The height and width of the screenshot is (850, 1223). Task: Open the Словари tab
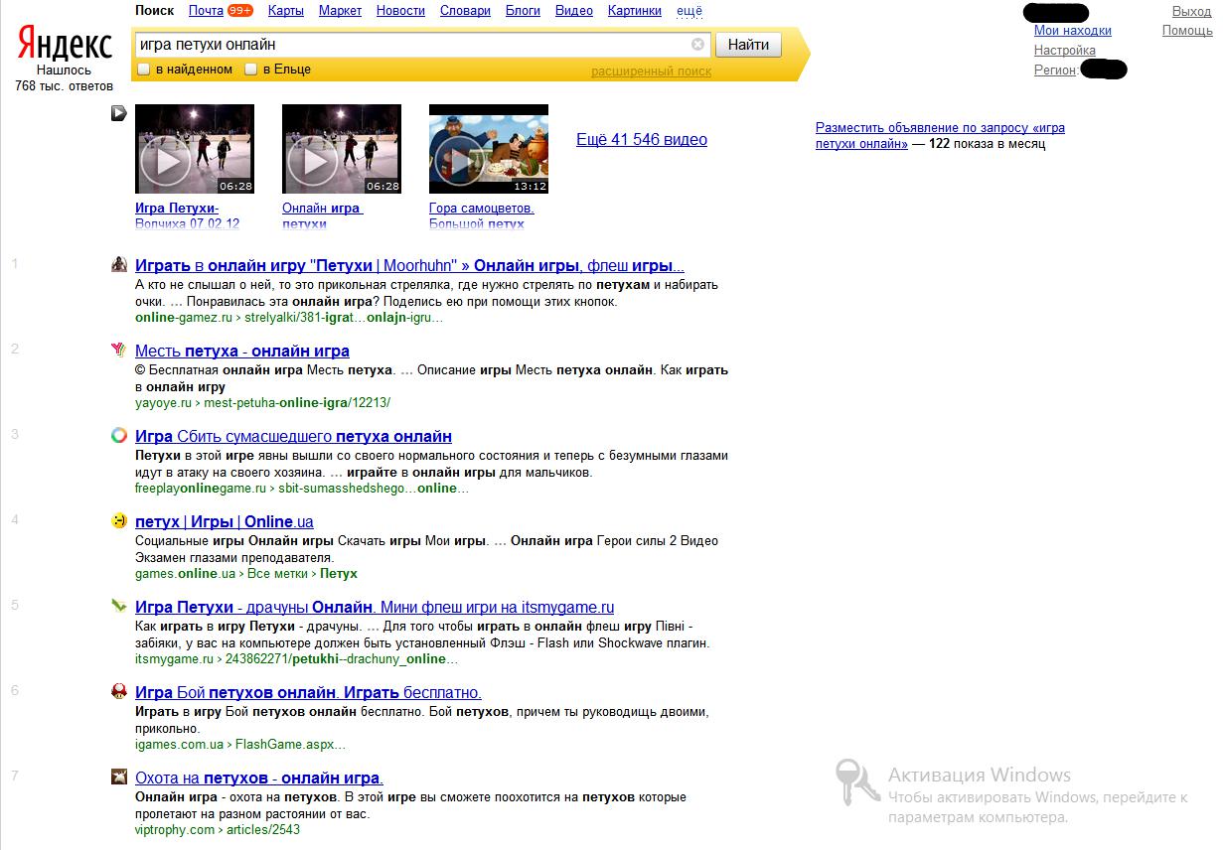click(x=465, y=11)
